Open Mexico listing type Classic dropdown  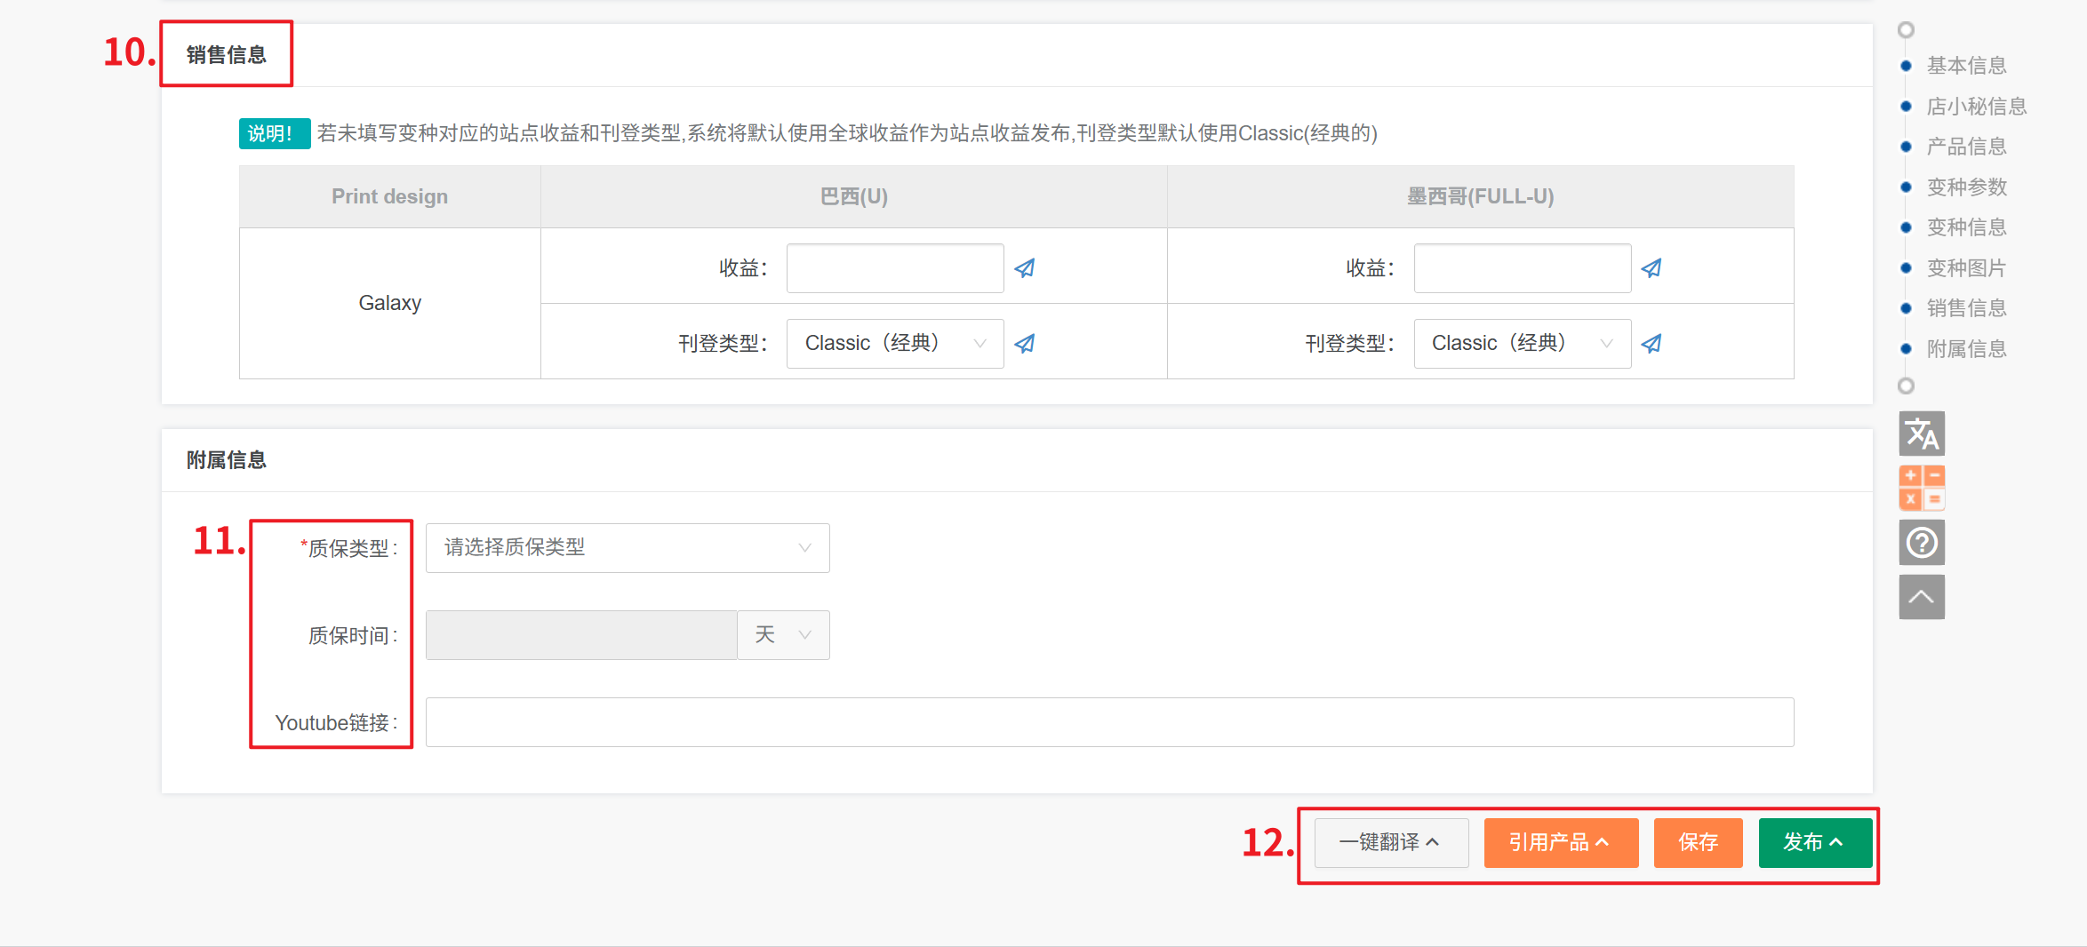point(1521,344)
